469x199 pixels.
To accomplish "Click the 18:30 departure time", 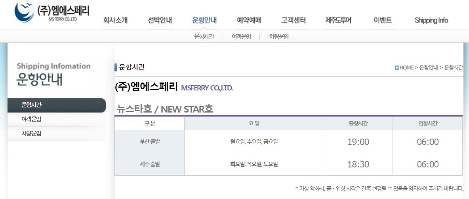I will click(358, 164).
